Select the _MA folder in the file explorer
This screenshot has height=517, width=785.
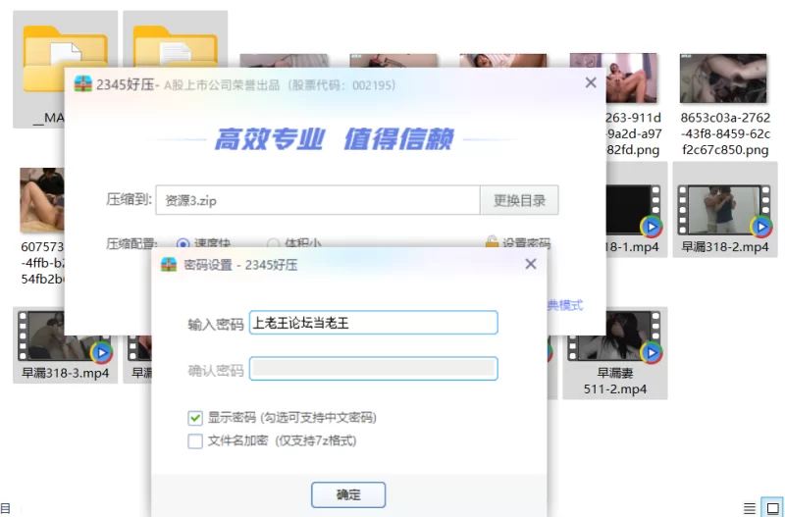[39, 70]
